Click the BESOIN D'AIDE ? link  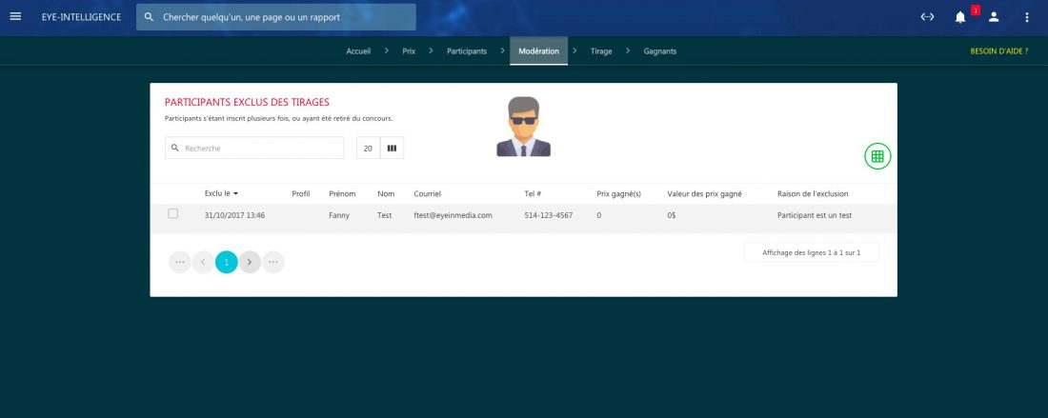coord(998,50)
